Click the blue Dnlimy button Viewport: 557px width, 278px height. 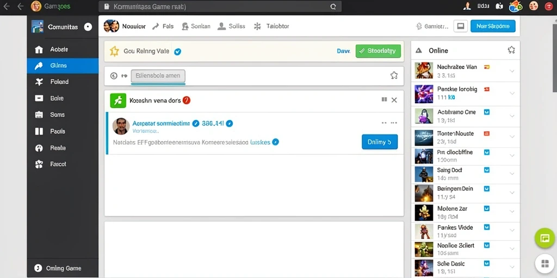[x=379, y=142]
